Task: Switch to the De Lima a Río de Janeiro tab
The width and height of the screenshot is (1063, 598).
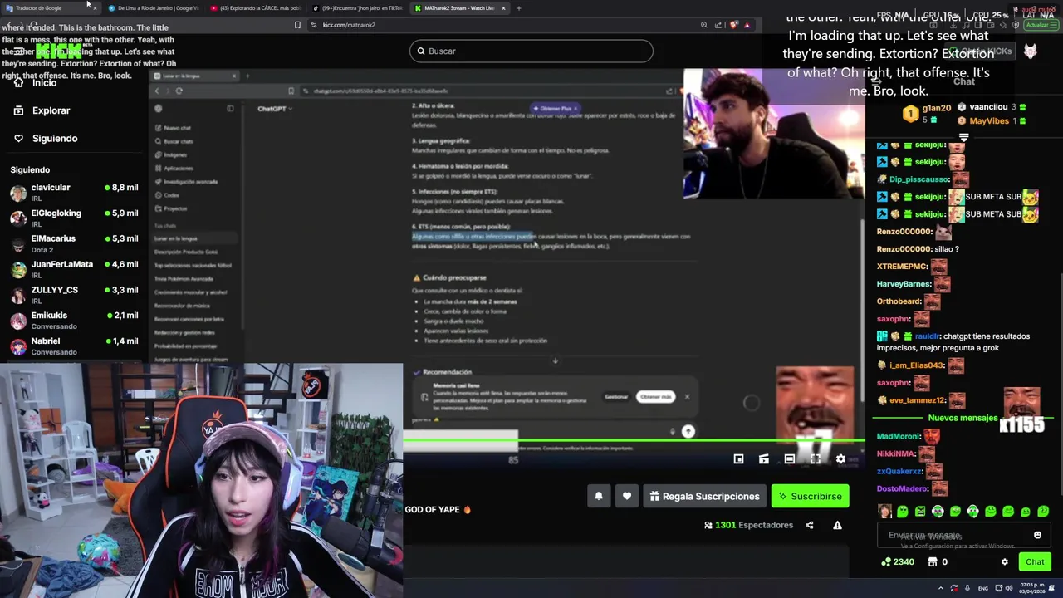Action: (x=152, y=8)
